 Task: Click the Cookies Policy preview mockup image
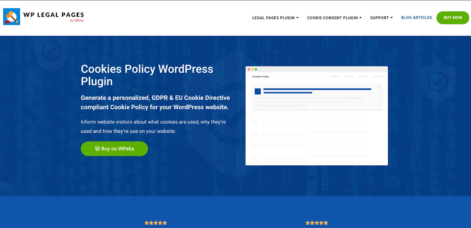coord(317,116)
